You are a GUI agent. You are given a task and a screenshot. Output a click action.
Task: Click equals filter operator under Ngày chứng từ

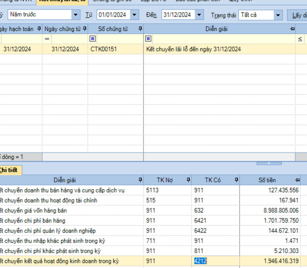point(47,39)
